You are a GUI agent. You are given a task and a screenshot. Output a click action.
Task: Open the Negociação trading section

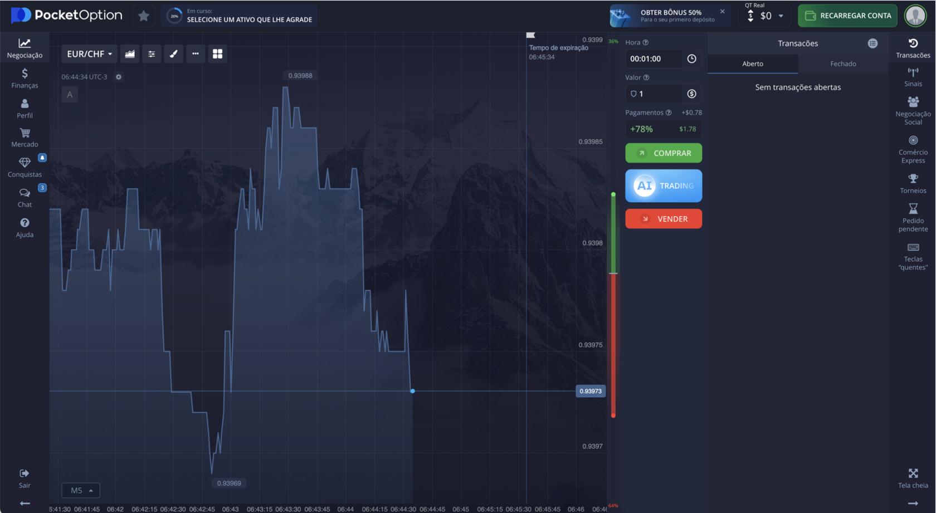(25, 48)
